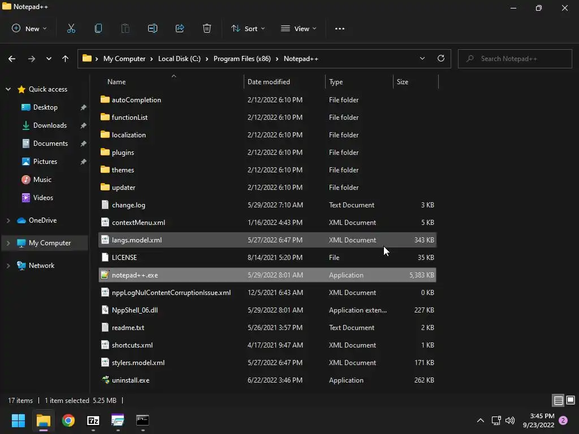Screen dimensions: 579x434
Task: Click the network tray icon
Action: [x=496, y=420]
